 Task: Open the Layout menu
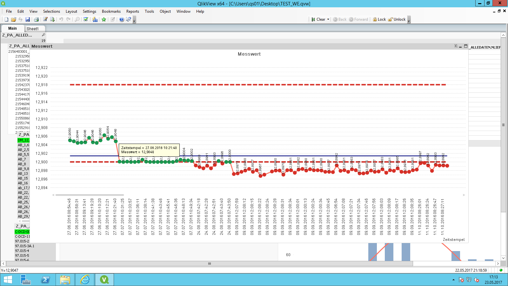point(71,11)
